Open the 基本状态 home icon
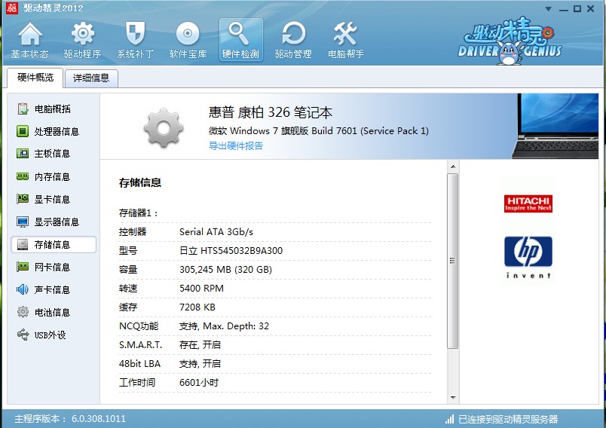The width and height of the screenshot is (606, 428). [x=29, y=34]
